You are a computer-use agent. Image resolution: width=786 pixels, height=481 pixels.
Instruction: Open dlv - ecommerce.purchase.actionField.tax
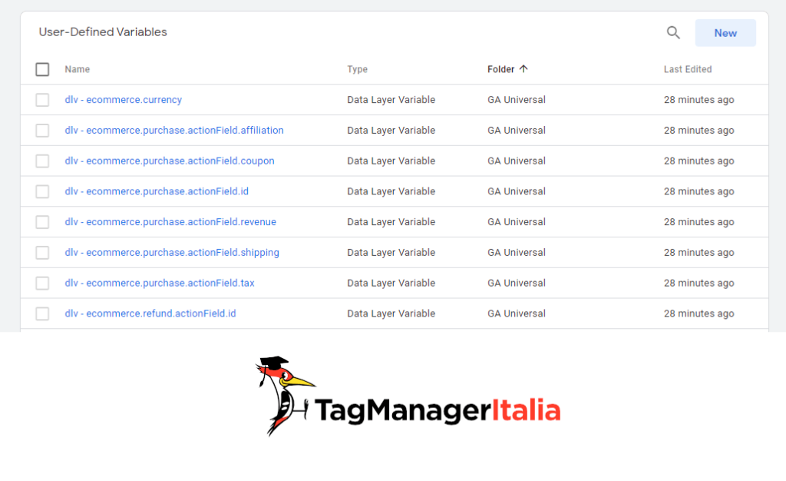click(x=160, y=284)
